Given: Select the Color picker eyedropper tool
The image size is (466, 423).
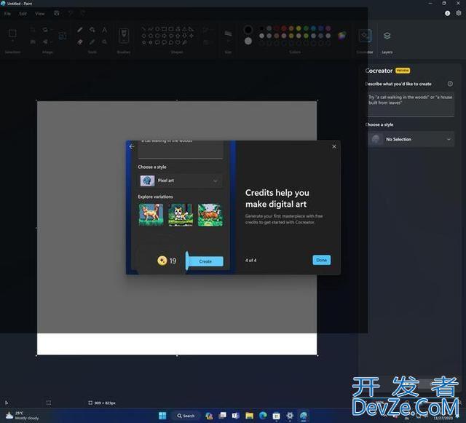Looking at the screenshot, I should coord(92,42).
